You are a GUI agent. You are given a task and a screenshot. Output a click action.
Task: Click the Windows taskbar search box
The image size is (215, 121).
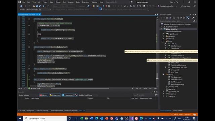tap(45, 118)
